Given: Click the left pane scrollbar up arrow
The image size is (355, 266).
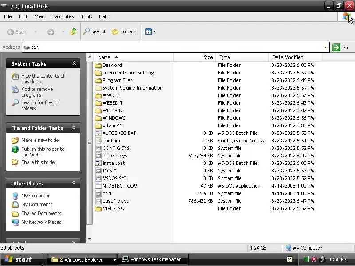Looking at the screenshot, I should [90, 57].
